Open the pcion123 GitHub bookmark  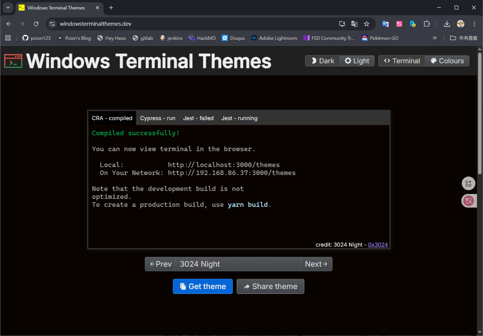(x=36, y=38)
